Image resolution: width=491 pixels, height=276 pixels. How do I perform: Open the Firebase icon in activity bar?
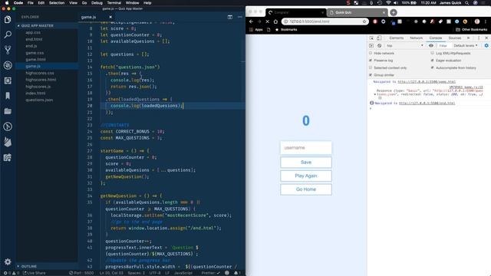[x=8, y=142]
